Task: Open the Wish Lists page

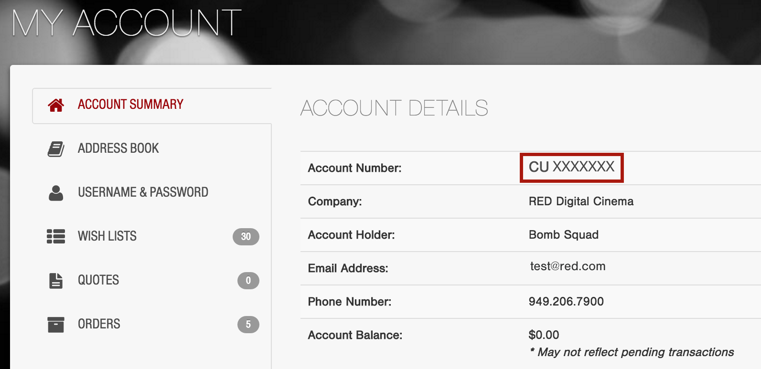Action: coord(107,236)
